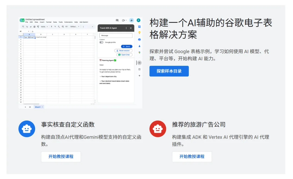Image resolution: width=293 pixels, height=179 pixels.
Task: Open the Default font dropdown
Action: point(75,27)
